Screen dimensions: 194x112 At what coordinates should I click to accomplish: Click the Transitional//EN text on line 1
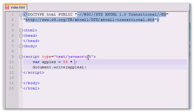pyautogui.click(x=147, y=15)
